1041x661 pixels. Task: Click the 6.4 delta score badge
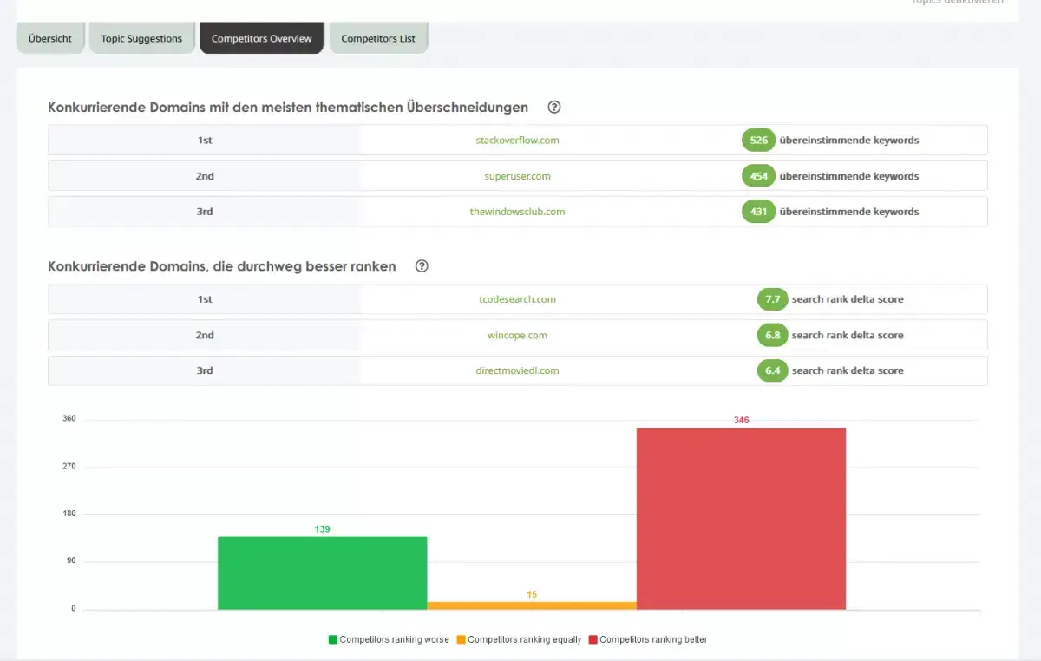(x=771, y=370)
